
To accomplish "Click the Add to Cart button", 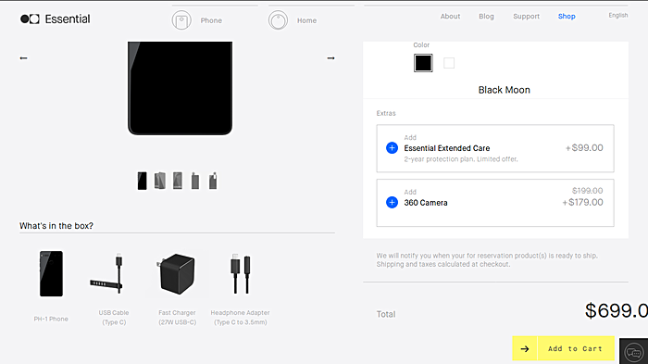I will (576, 348).
